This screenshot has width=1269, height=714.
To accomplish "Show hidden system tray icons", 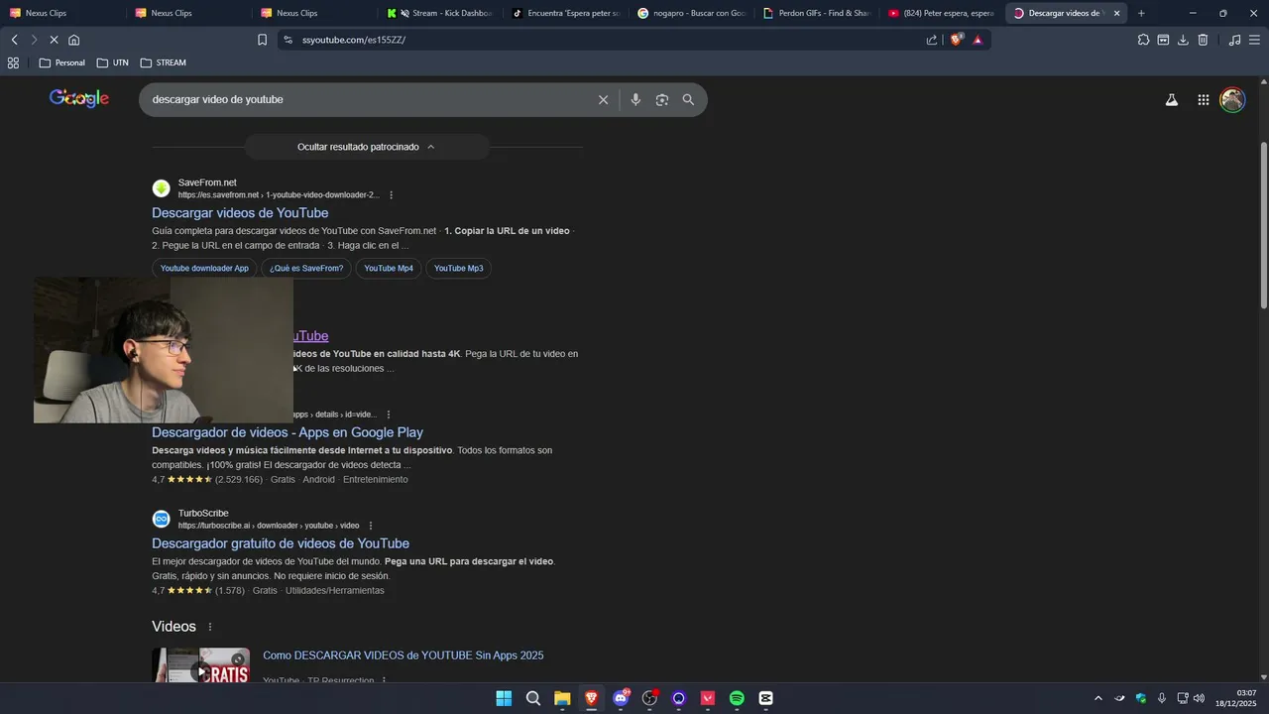I will [x=1097, y=698].
